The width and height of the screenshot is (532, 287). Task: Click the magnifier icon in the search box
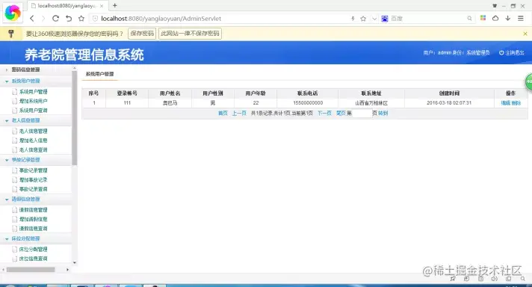469,19
